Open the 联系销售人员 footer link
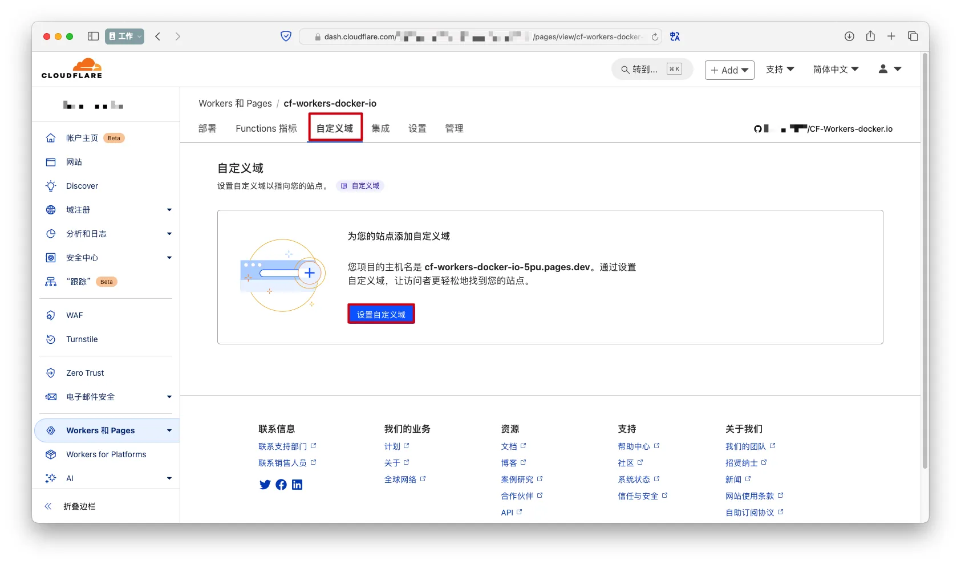This screenshot has height=565, width=961. (x=287, y=463)
